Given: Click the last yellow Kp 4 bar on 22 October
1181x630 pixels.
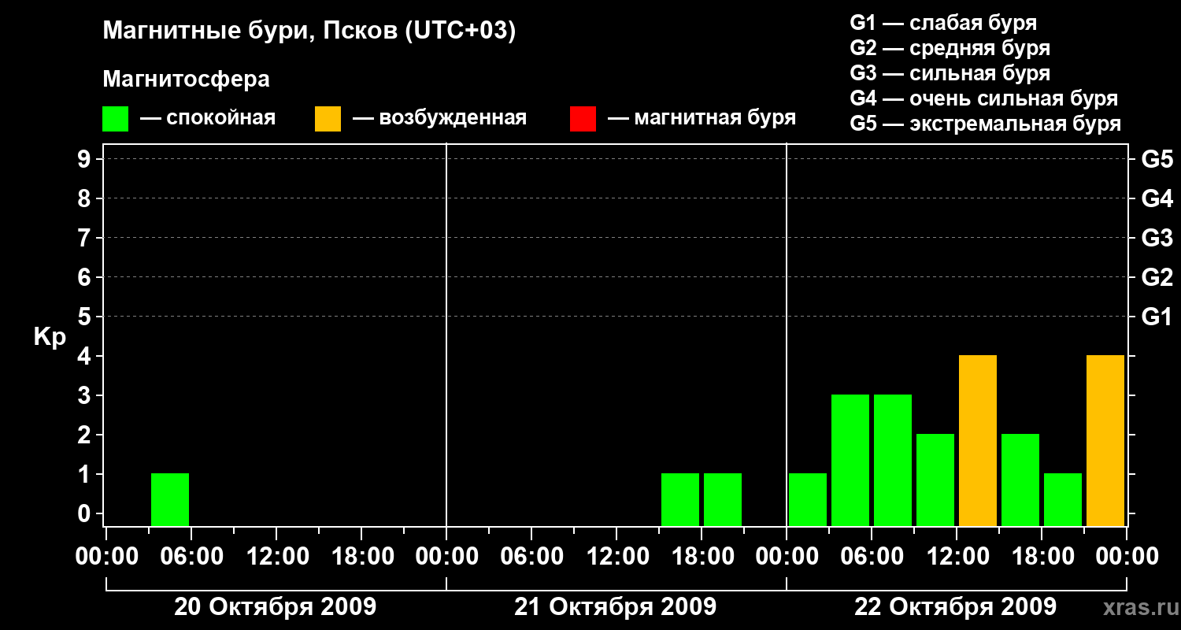Looking at the screenshot, I should point(1105,441).
